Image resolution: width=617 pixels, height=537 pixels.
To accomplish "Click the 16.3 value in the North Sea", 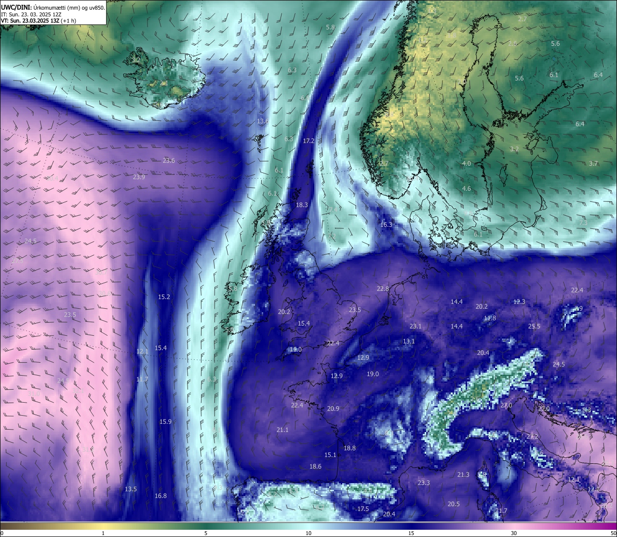I will [386, 224].
